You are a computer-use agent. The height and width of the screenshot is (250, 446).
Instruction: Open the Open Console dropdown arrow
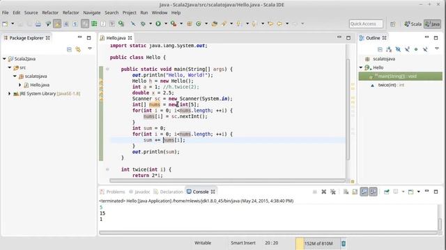click(418, 192)
